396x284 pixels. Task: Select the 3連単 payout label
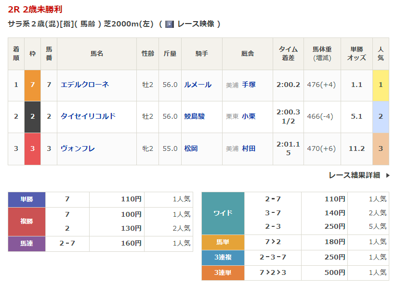[x=223, y=272]
